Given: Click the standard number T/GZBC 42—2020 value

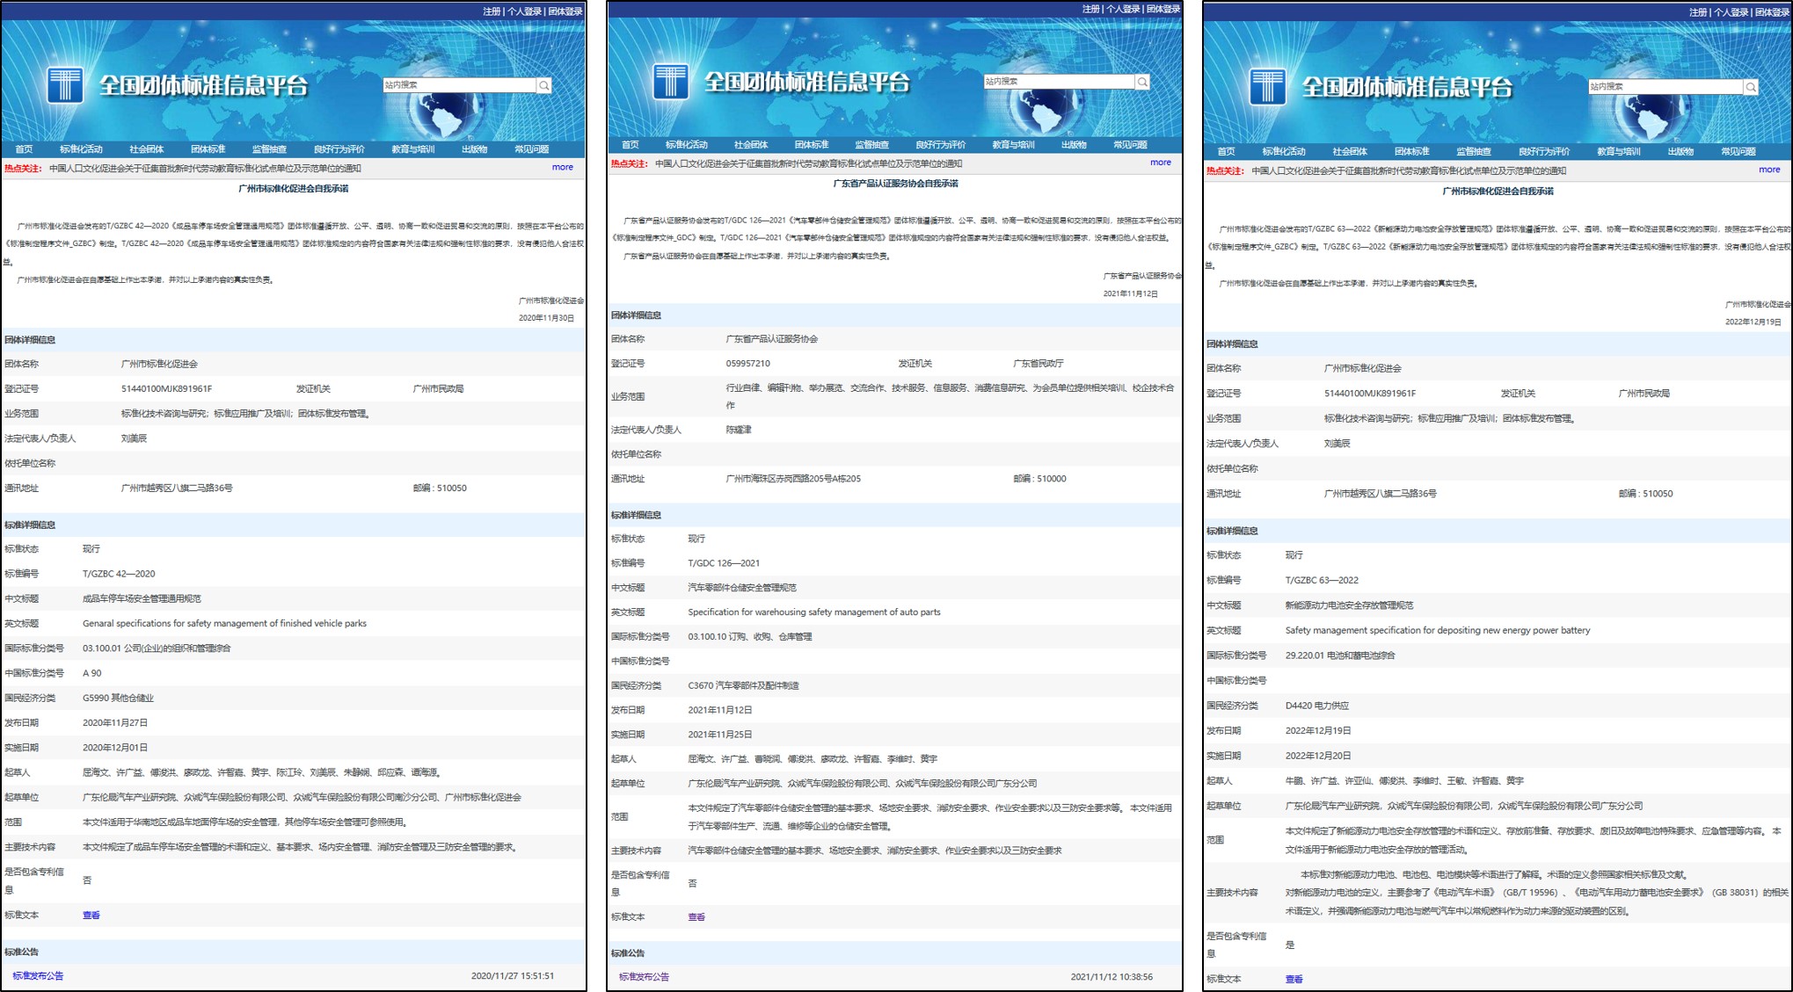Looking at the screenshot, I should pos(119,574).
